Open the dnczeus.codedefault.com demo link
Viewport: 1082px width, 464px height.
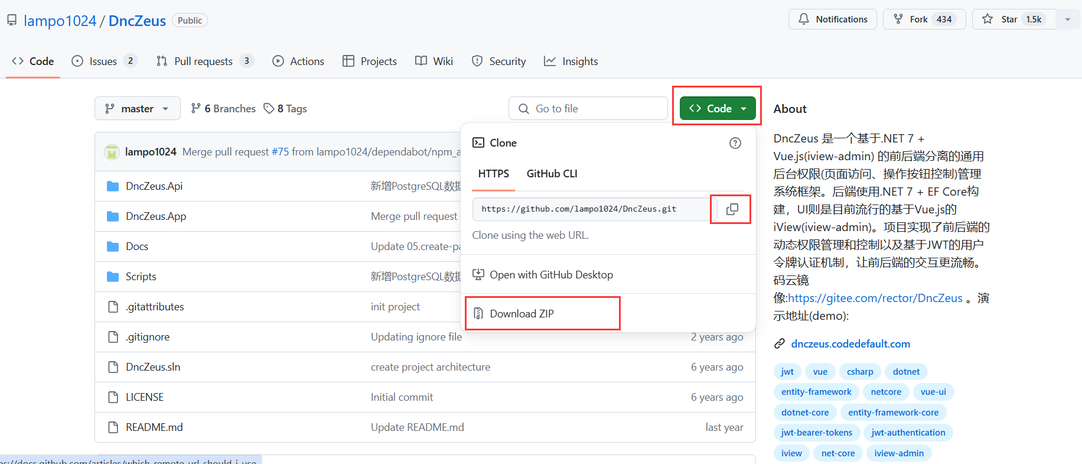coord(850,344)
